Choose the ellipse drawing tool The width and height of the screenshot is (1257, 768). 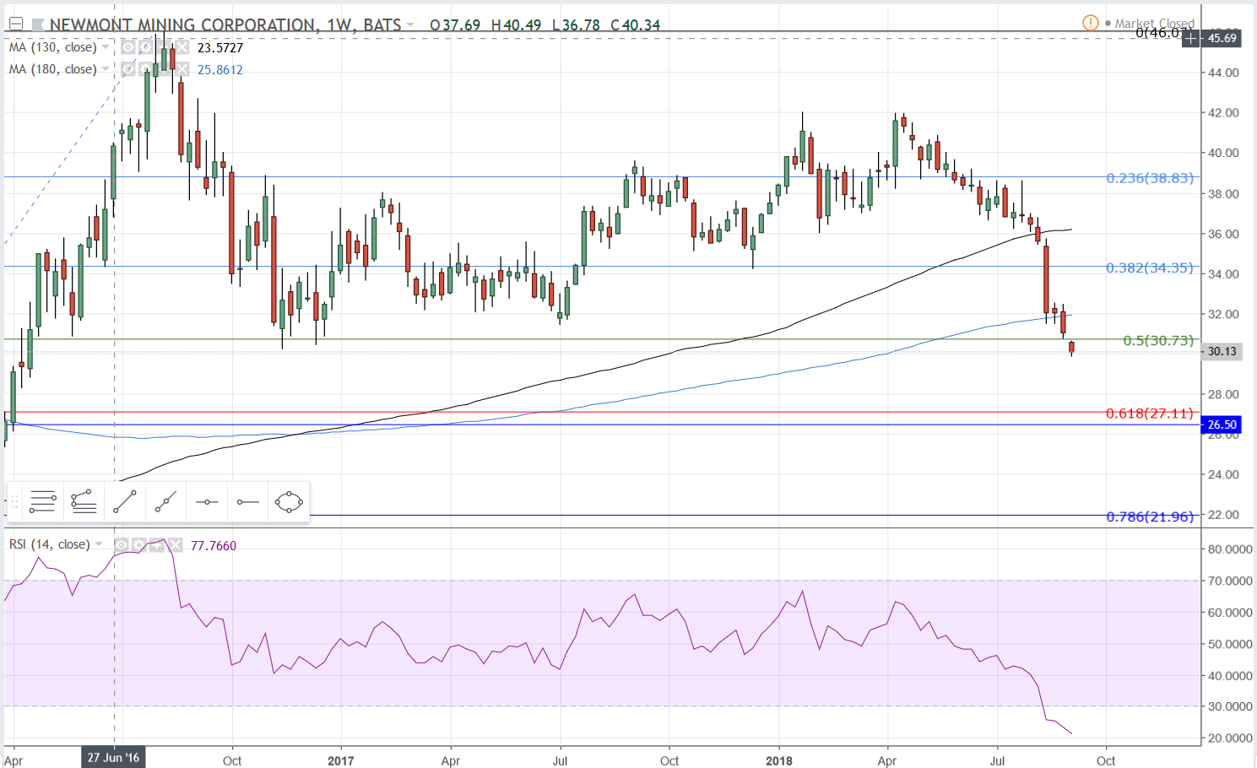(x=289, y=502)
